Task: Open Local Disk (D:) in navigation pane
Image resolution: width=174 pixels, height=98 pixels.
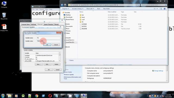Action: [x=70, y=42]
